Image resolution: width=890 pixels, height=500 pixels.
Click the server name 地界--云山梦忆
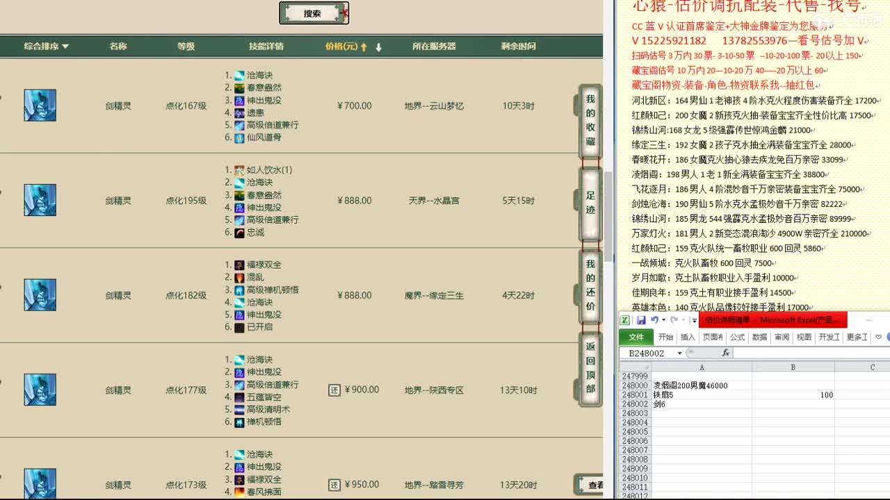tap(434, 106)
